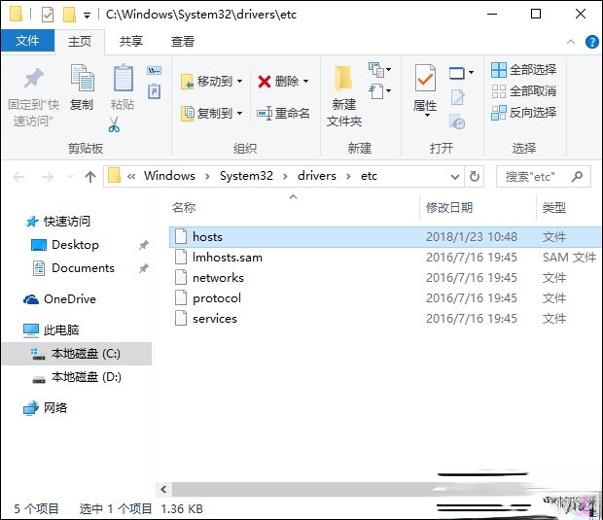This screenshot has height=520, width=603.
Task: Click the Edit file icon in Open group
Action: [x=458, y=97]
